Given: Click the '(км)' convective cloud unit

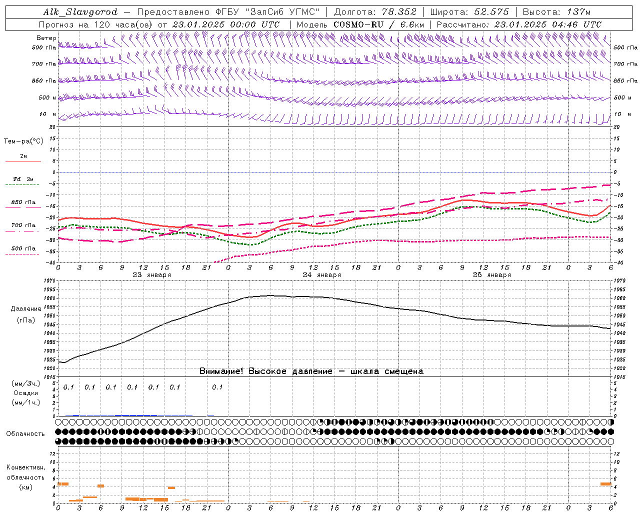Looking at the screenshot, I should 25,487.
